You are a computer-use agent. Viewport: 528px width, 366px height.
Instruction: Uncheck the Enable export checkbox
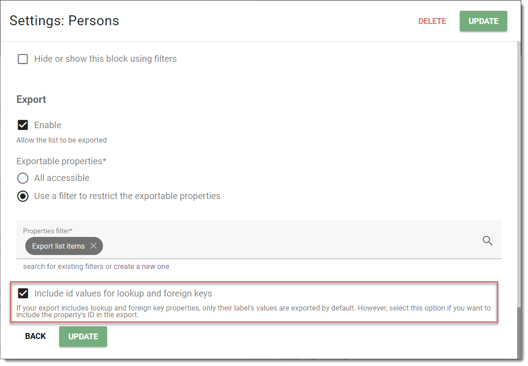click(23, 125)
